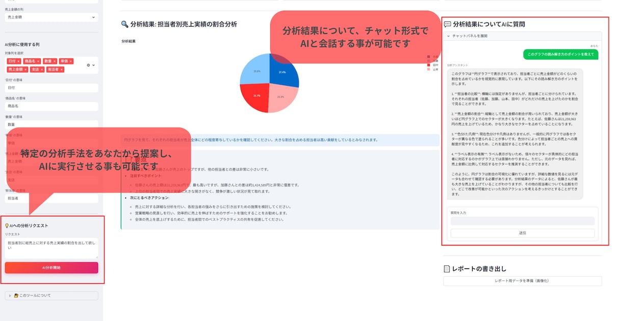Viewport: 622px width, 321px height.
Task: Click the 分析結果: 担当者別売上実績の割合分析 heading
Action: tap(184, 24)
